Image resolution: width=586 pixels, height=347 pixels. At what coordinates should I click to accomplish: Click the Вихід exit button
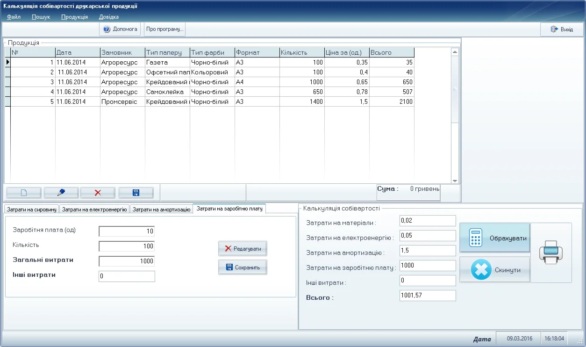(562, 29)
